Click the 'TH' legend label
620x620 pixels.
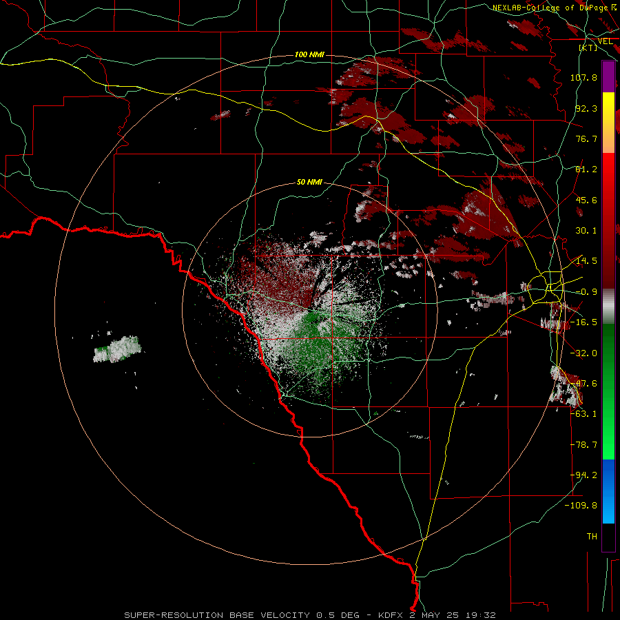[x=592, y=537]
